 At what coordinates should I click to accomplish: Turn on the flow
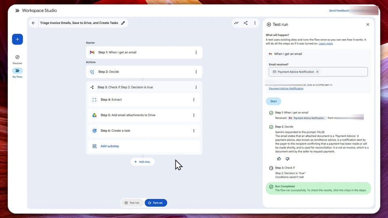tap(156, 203)
